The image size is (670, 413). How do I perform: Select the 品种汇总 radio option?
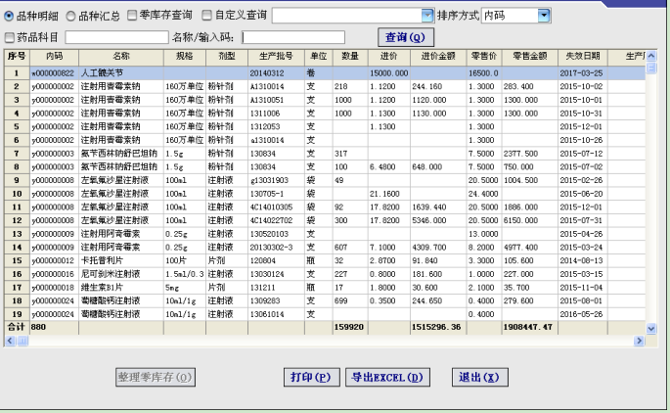[x=70, y=16]
